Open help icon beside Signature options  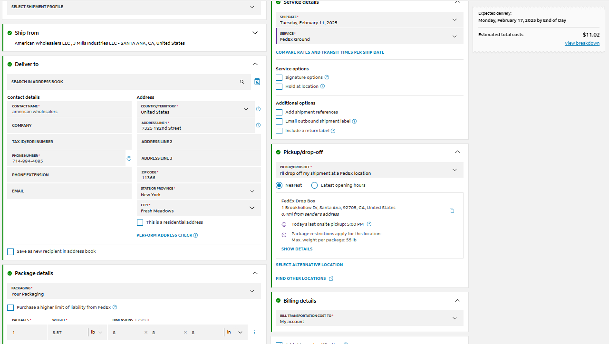327,77
